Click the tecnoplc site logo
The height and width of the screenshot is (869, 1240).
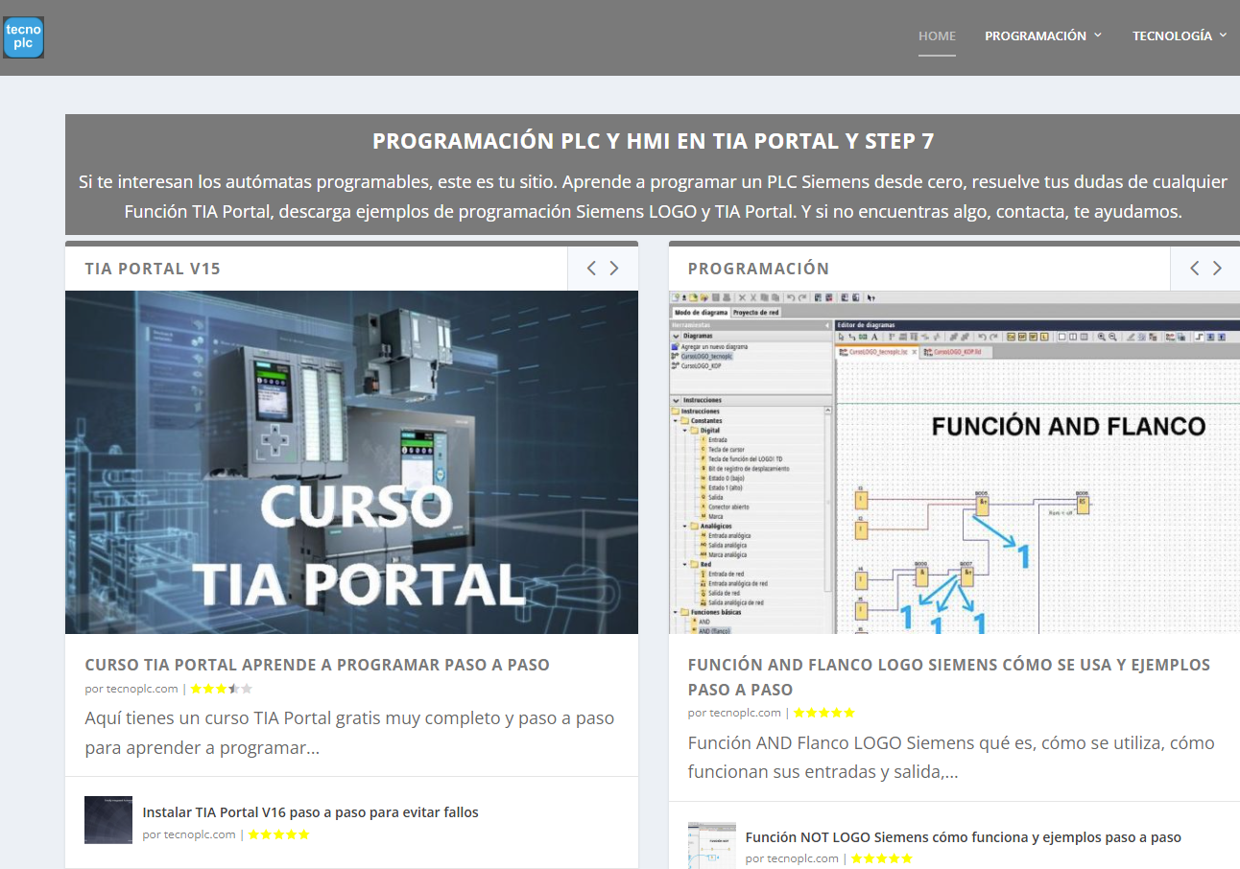click(x=23, y=36)
